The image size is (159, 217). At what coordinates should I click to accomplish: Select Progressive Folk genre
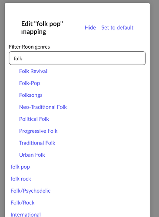pyautogui.click(x=38, y=131)
